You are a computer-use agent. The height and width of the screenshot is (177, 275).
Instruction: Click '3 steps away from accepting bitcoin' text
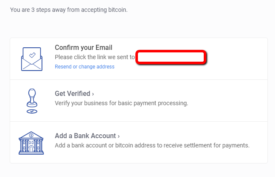(79, 10)
